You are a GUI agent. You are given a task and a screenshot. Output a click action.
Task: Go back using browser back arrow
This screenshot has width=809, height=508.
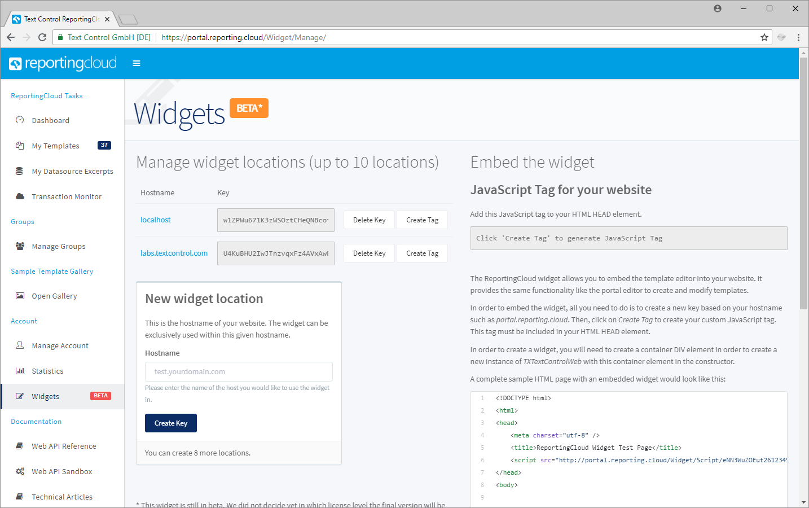pyautogui.click(x=11, y=37)
